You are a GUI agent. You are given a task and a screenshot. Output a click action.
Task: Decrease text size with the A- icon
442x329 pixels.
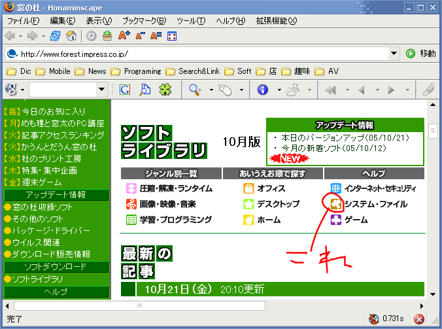(140, 36)
